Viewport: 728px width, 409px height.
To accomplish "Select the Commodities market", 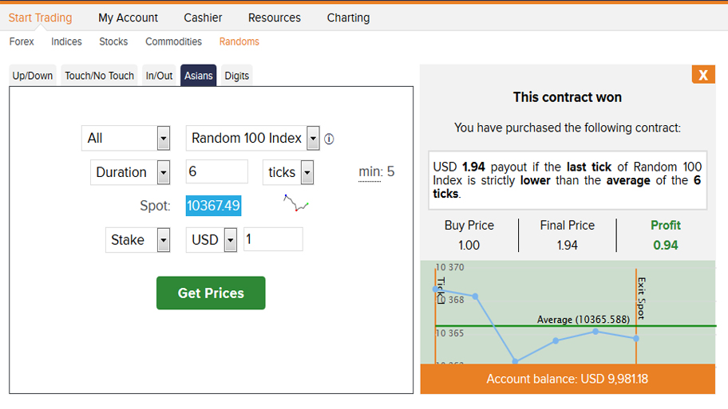I will pyautogui.click(x=174, y=41).
